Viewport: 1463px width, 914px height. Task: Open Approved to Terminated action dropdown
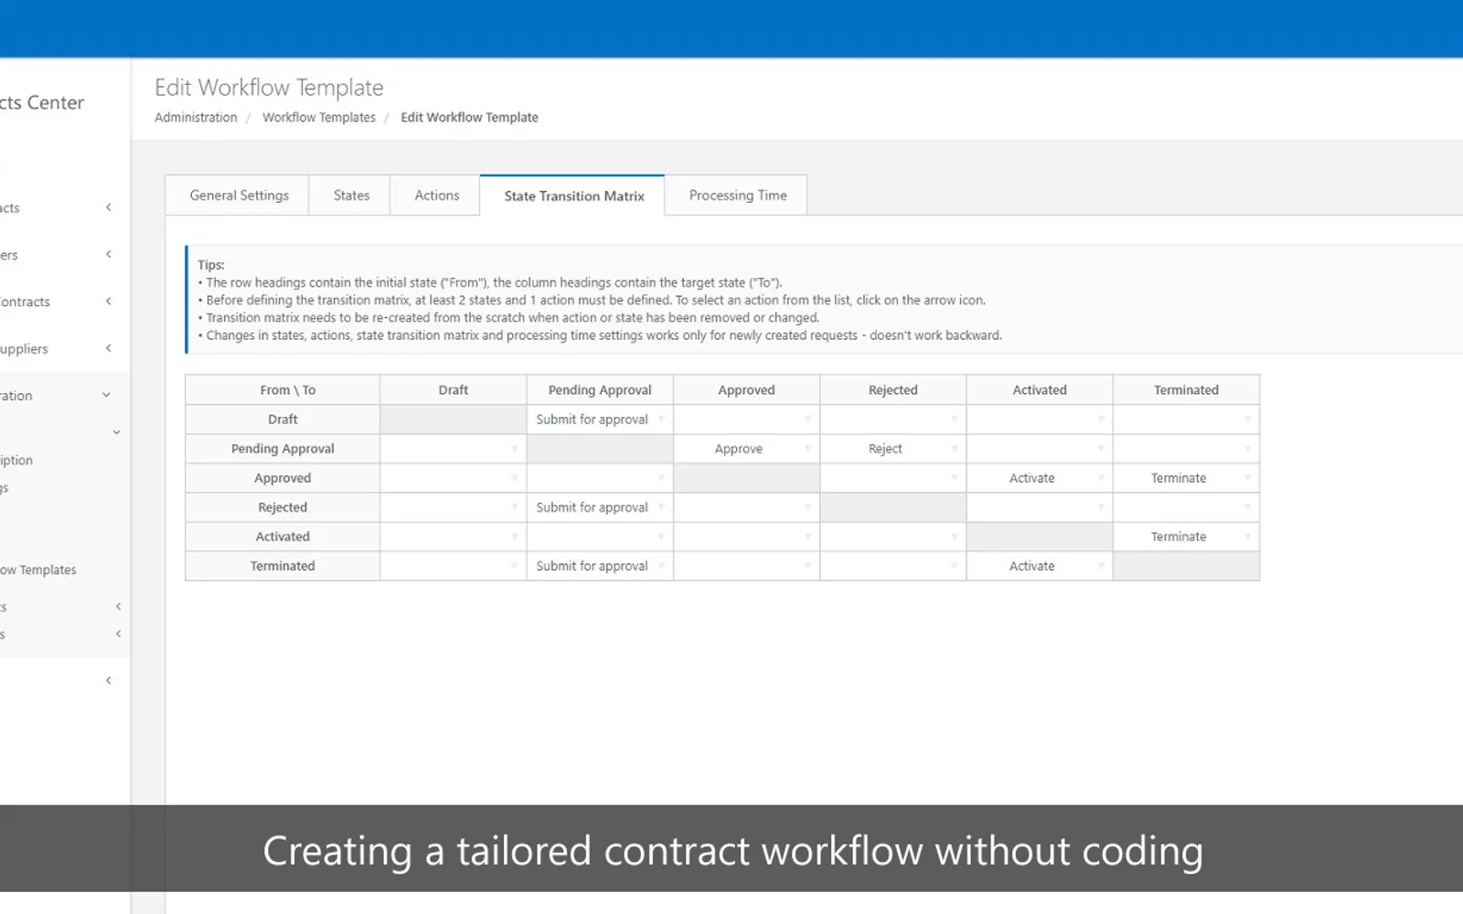tap(1186, 478)
